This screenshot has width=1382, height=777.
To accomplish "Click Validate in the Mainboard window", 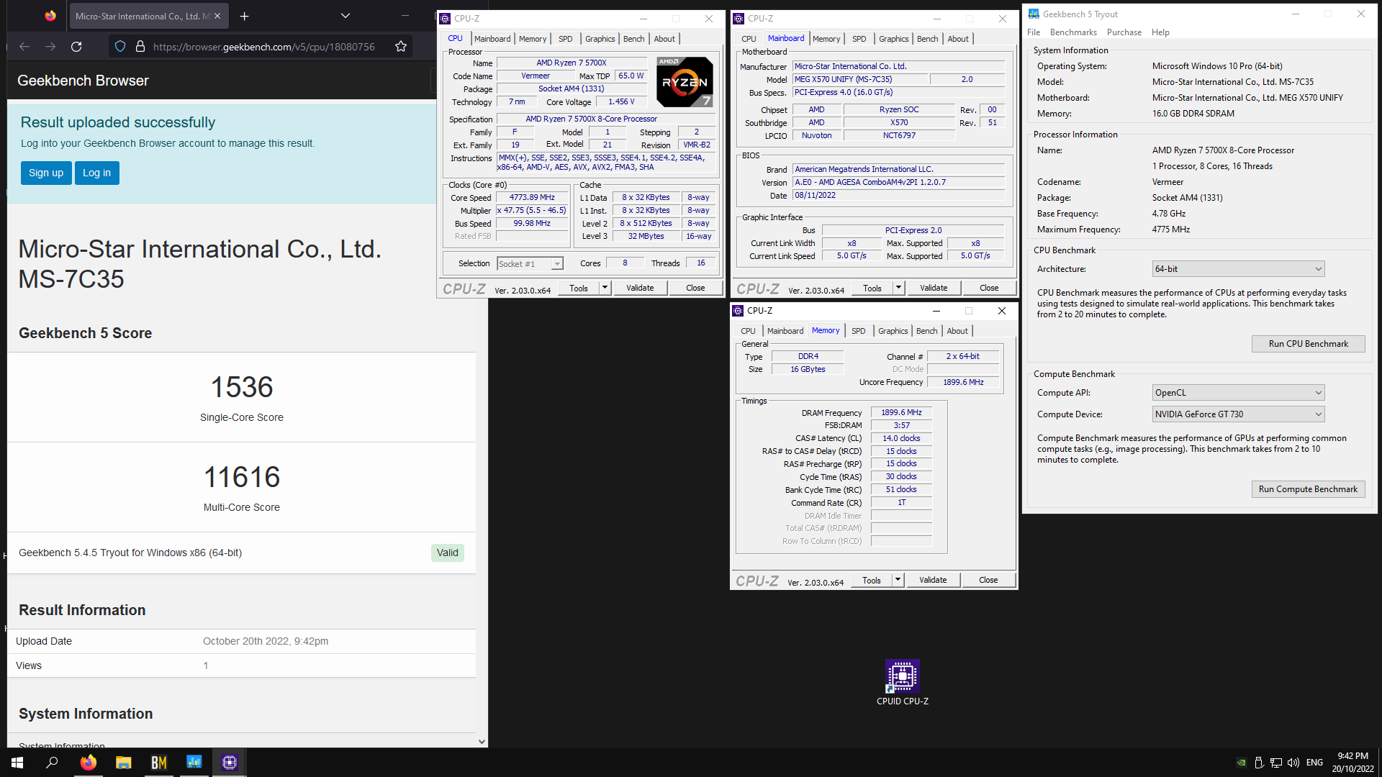I will (x=934, y=288).
